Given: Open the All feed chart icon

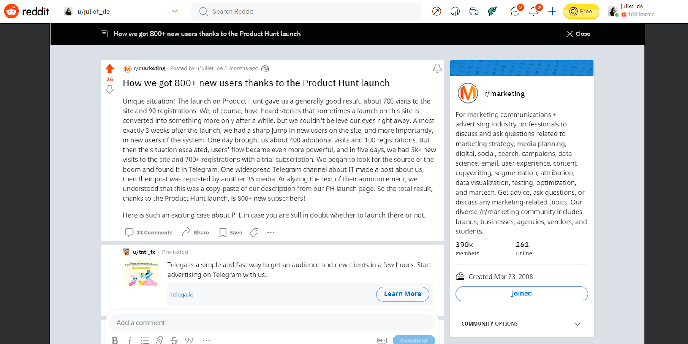Looking at the screenshot, I should [455, 12].
